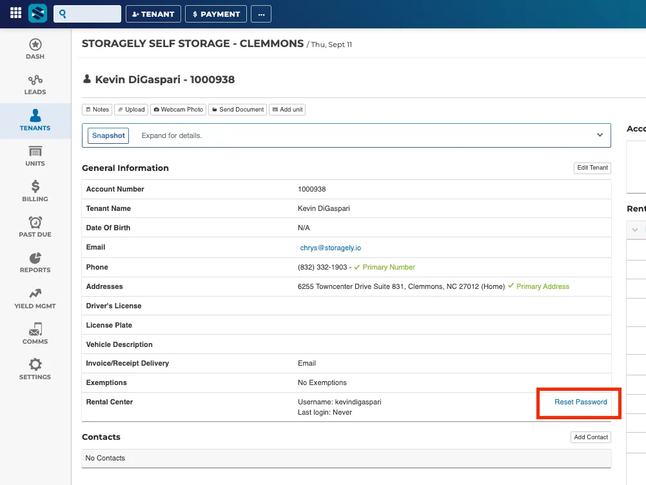Screen dimensions: 646x485
Task: Click the Primary Number label
Action: point(389,268)
